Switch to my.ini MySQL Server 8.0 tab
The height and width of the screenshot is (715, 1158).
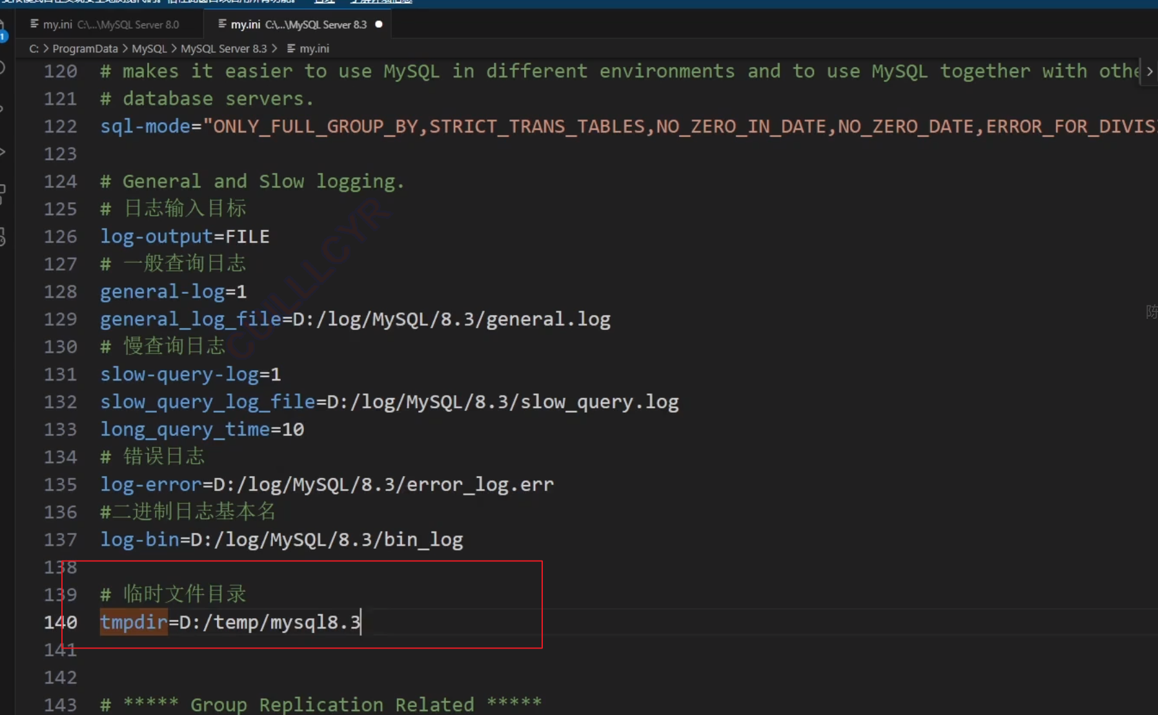[x=105, y=25]
